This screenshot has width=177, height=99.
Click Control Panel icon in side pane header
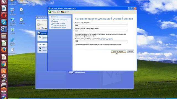point(39,33)
